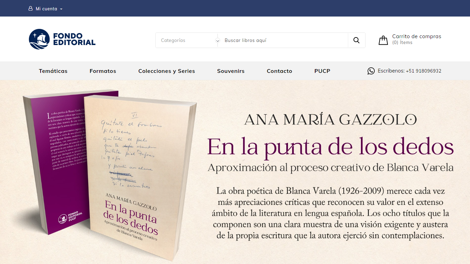Click the Aproximación al proceso creativo subtitle

[331, 167]
